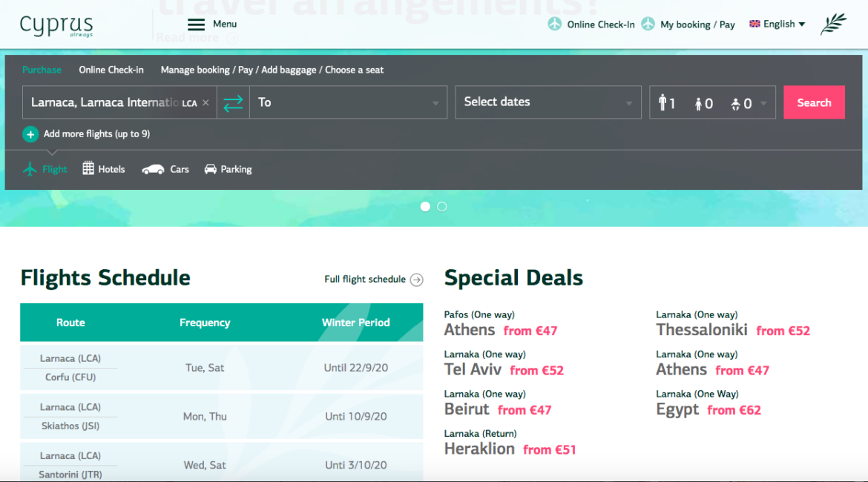
Task: Open the Thessaloniki from €52 deal
Action: coord(733,324)
